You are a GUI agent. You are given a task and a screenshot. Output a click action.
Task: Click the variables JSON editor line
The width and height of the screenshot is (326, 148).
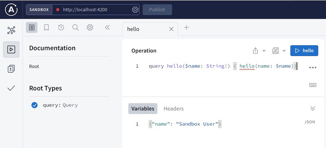[185, 124]
